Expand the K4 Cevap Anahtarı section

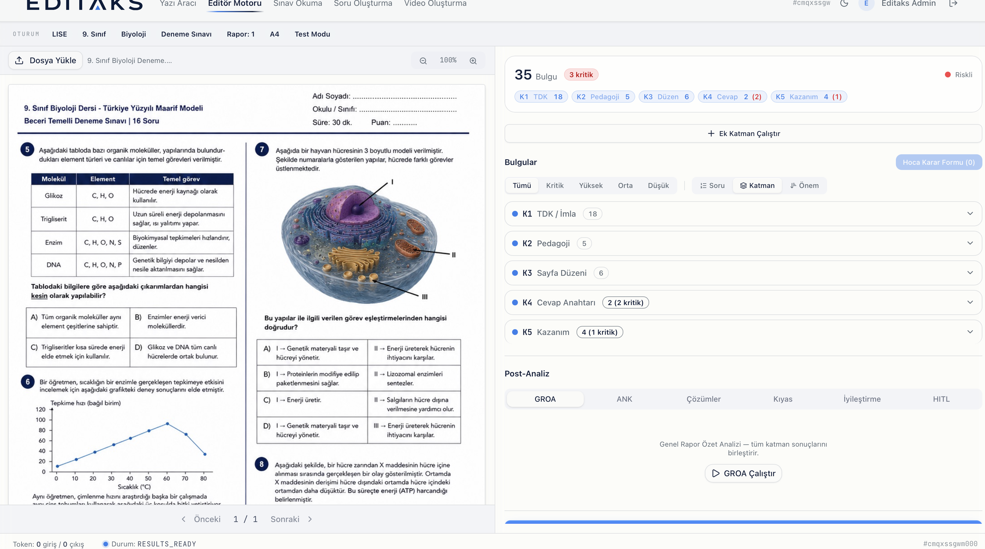(743, 302)
